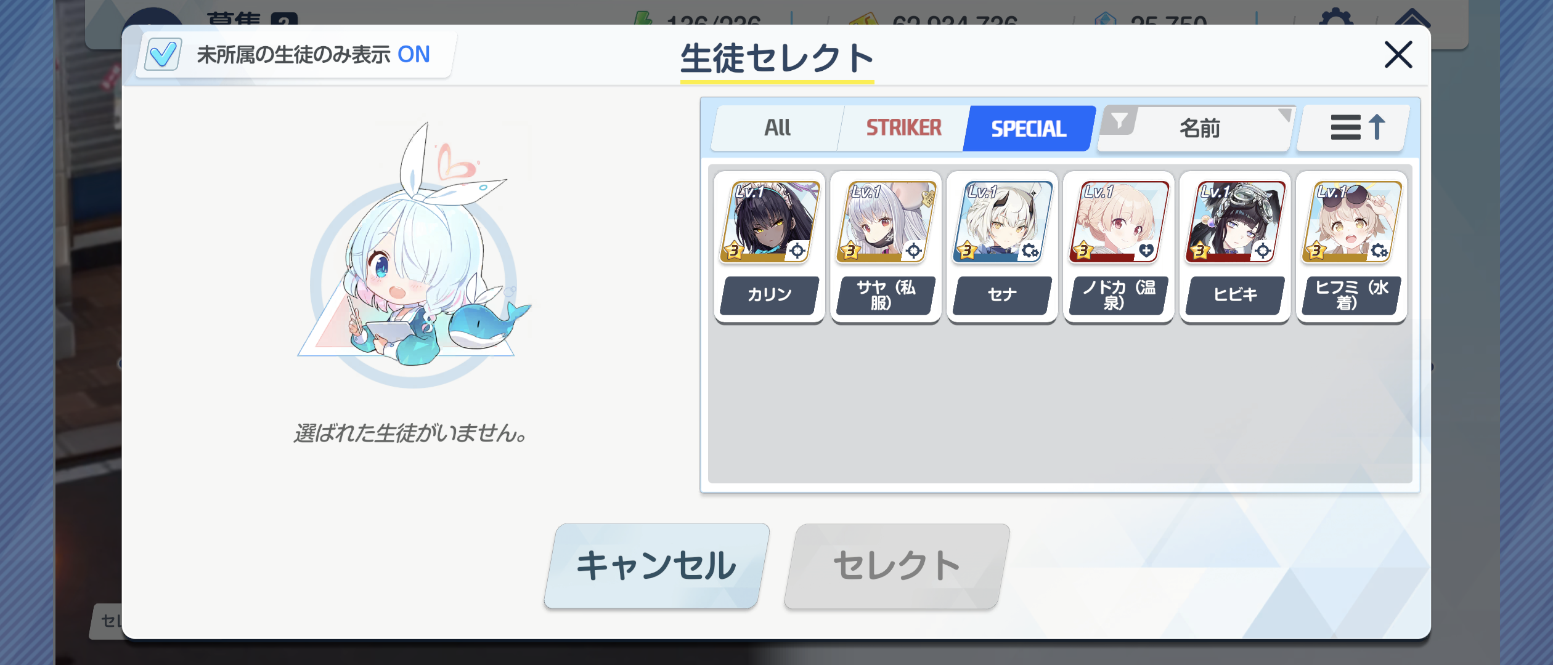This screenshot has width=1553, height=665.
Task: Select the サヤ (私服) student portrait
Action: point(886,222)
